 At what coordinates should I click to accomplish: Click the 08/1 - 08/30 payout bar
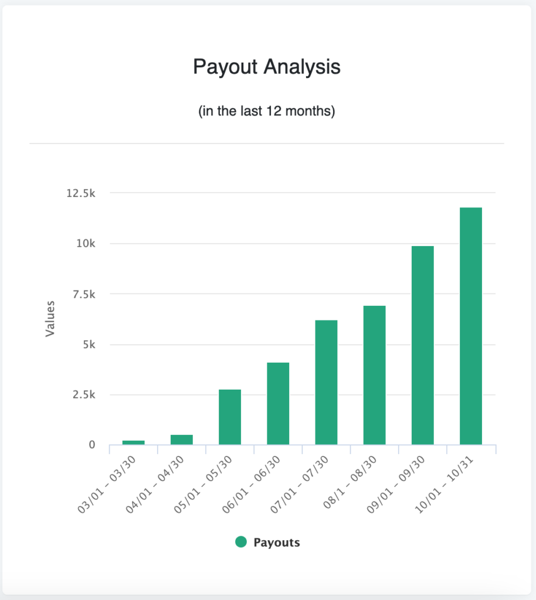pyautogui.click(x=374, y=375)
